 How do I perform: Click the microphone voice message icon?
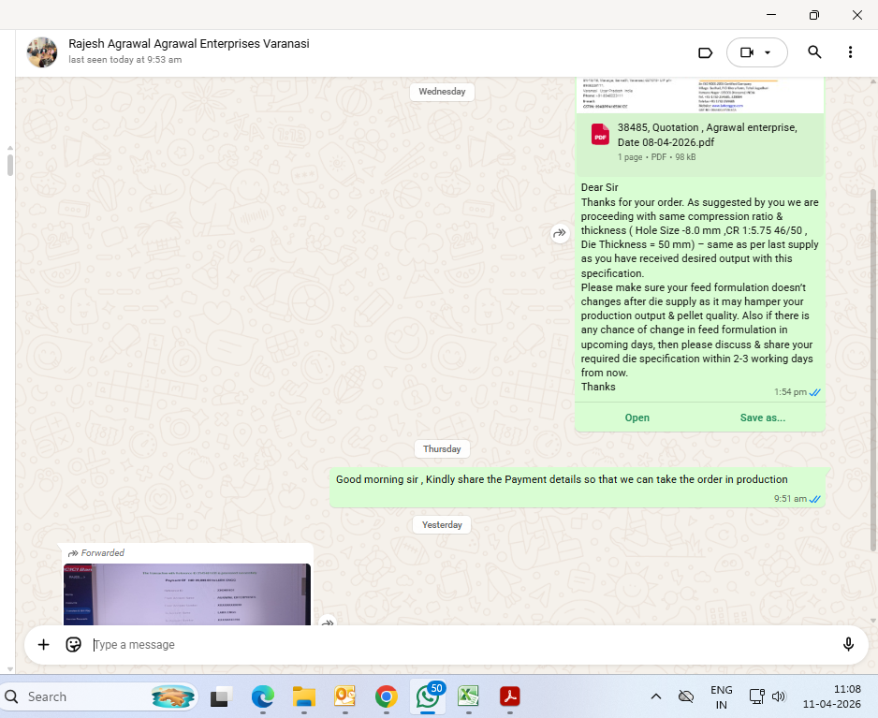pyautogui.click(x=848, y=644)
